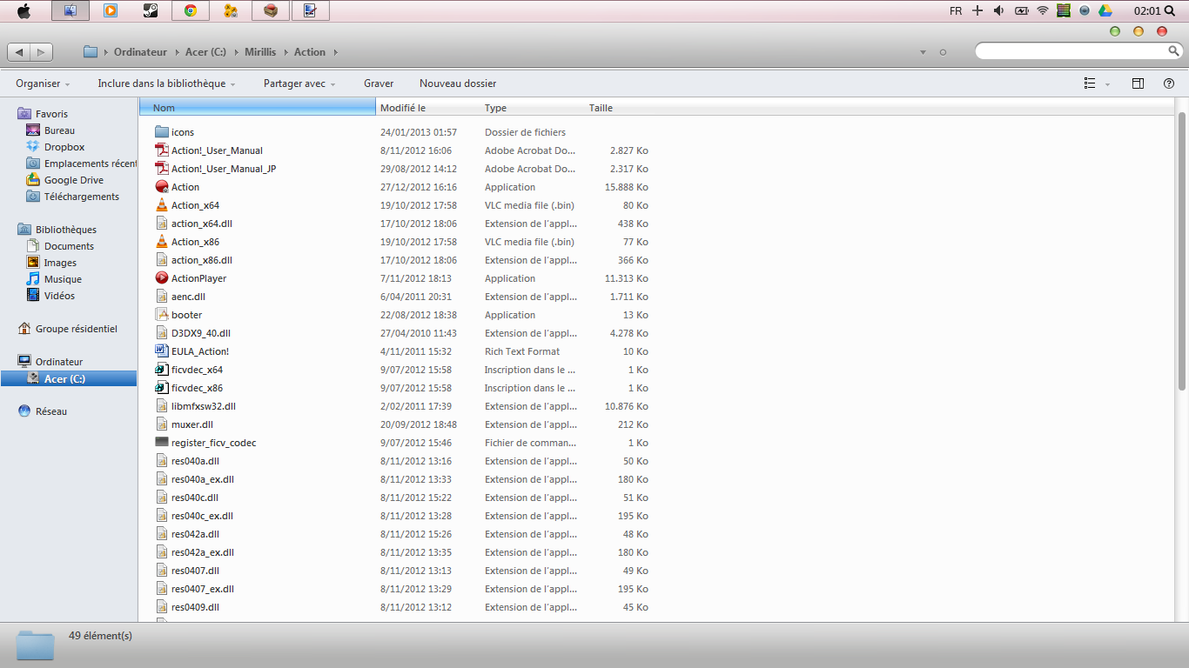Screen dimensions: 1189x668
Task: Click the battery power tray icon
Action: pos(1020,10)
